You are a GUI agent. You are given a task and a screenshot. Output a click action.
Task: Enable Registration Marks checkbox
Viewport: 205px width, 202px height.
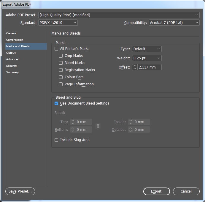pos(61,70)
